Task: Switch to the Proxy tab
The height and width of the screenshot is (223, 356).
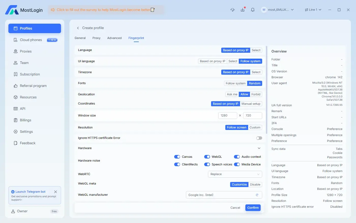Action: click(x=96, y=38)
